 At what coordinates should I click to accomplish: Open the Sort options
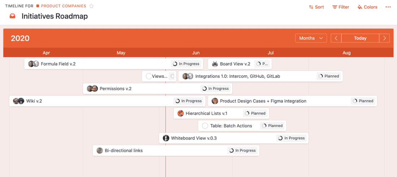(x=317, y=7)
